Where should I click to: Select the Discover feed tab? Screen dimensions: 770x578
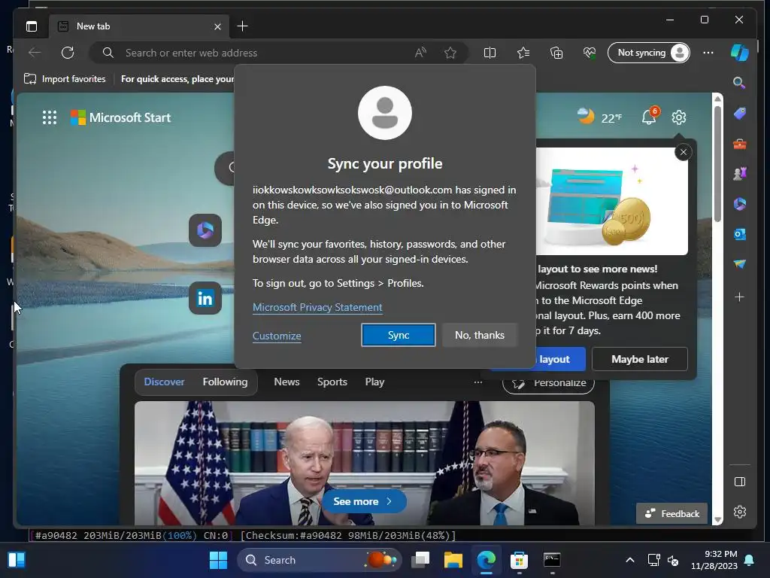[164, 382]
